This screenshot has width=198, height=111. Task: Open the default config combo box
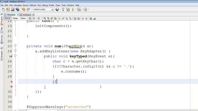pyautogui.click(x=43, y=10)
